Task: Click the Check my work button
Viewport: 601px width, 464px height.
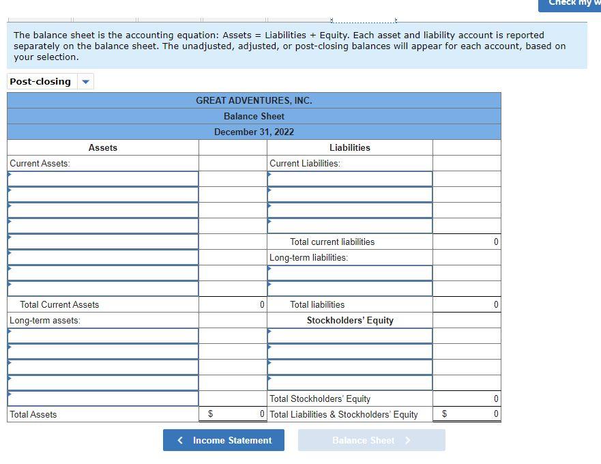Action: coord(570,5)
